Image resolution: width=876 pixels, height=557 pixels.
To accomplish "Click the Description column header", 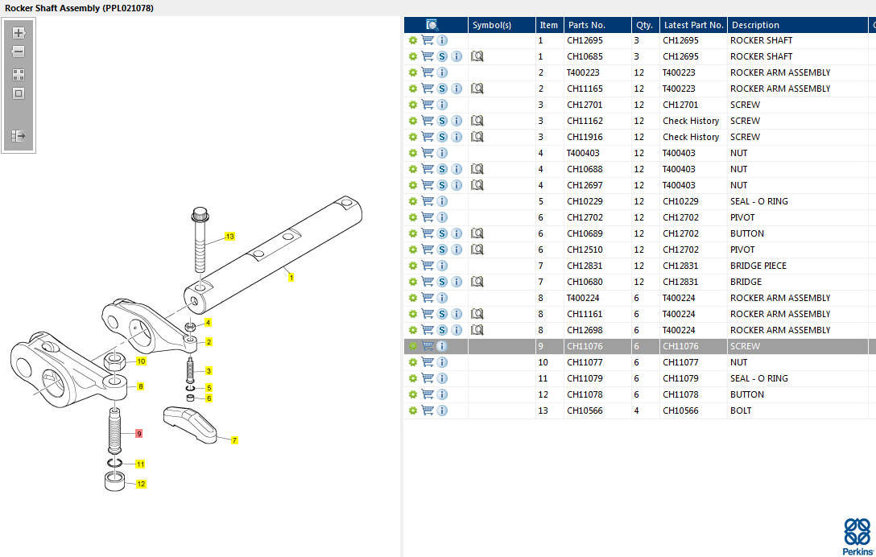I will (754, 25).
